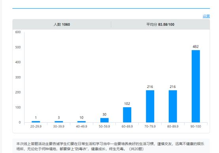Click the 20-29.9 bar showing 1
219x153 pixels.
36,121
